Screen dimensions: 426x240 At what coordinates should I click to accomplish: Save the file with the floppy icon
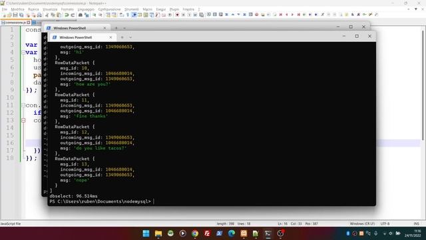[x=15, y=15]
